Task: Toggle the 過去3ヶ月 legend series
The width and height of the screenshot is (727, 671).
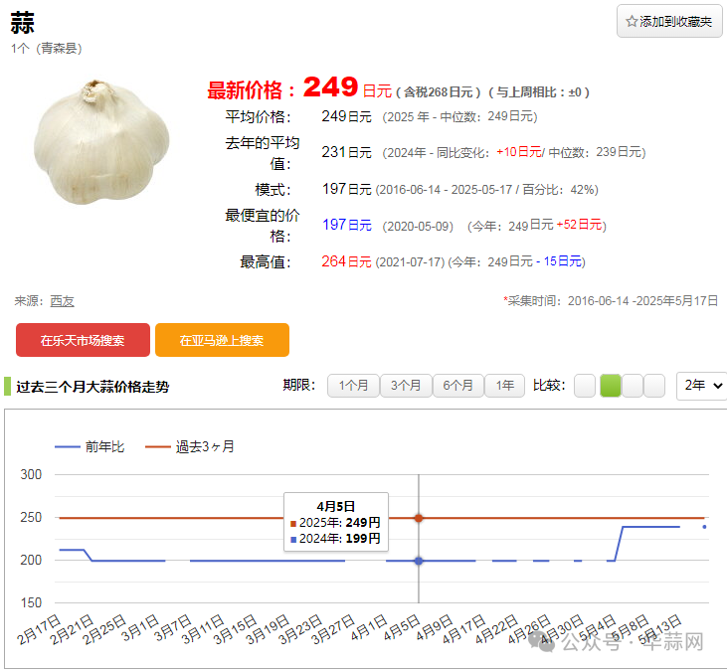Action: point(190,446)
